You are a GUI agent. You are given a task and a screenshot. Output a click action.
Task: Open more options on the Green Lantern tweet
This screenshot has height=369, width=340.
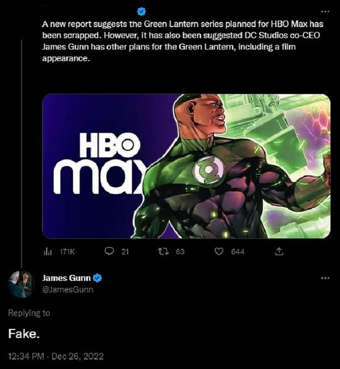pyautogui.click(x=325, y=11)
